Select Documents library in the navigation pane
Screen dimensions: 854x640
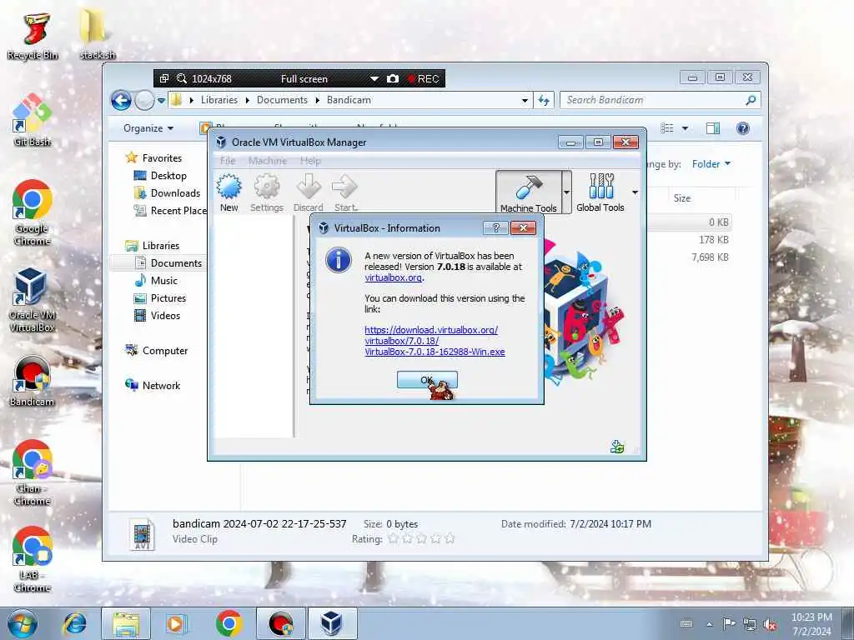click(168, 262)
